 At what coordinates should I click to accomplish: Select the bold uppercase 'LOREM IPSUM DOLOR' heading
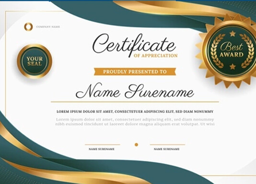click(x=135, y=111)
